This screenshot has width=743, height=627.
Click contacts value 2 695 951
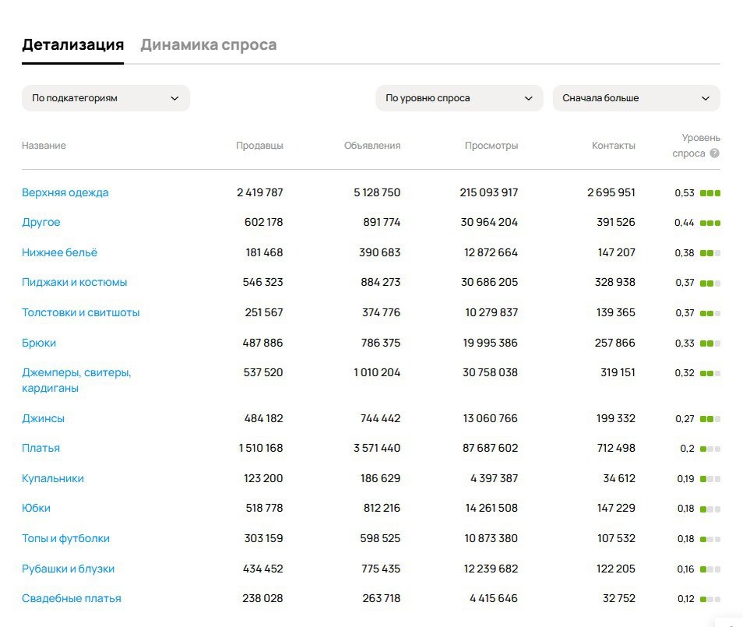[x=611, y=192]
